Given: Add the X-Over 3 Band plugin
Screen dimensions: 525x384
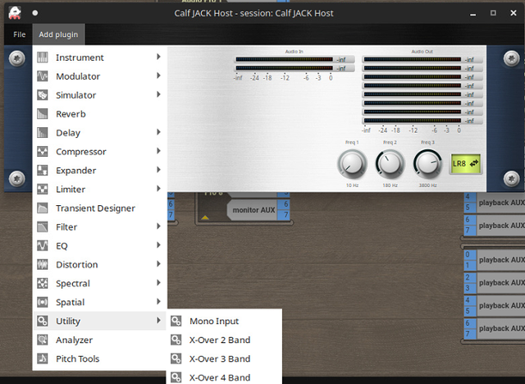Looking at the screenshot, I should pyautogui.click(x=224, y=359).
